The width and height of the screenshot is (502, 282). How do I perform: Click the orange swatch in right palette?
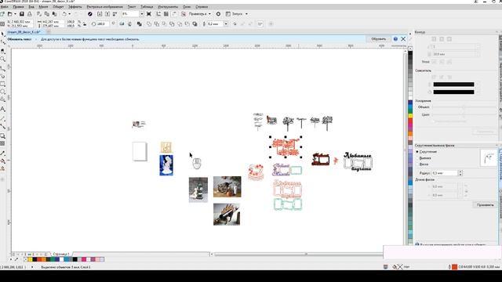pyautogui.click(x=410, y=134)
